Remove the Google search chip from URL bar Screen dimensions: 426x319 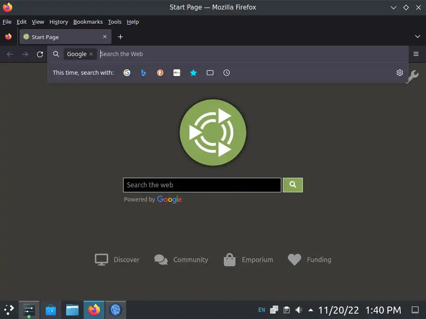click(91, 54)
